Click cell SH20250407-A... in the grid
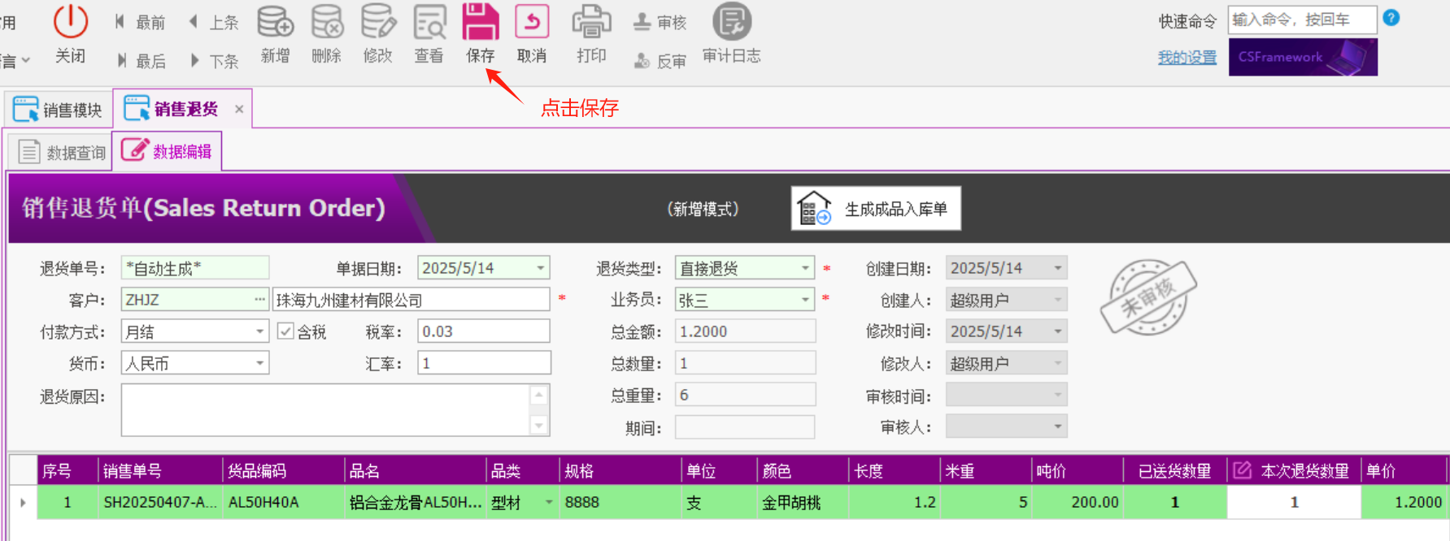This screenshot has height=541, width=1450. pyautogui.click(x=160, y=502)
